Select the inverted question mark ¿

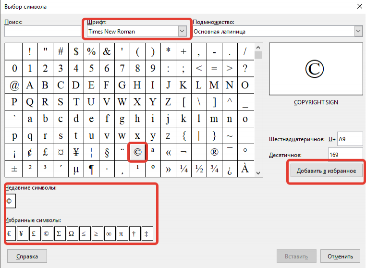pyautogui.click(x=230, y=169)
